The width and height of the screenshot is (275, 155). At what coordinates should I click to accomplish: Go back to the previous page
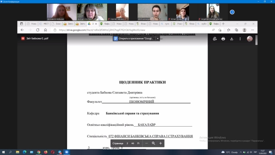pyautogui.click(x=22, y=30)
